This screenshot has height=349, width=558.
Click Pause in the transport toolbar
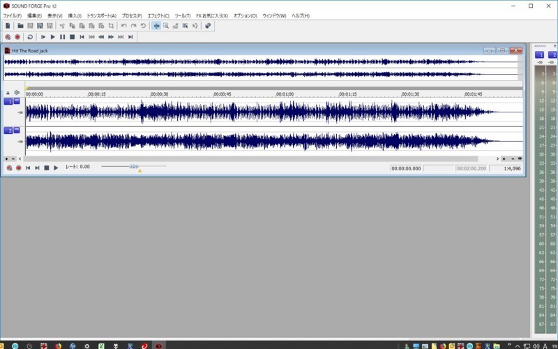click(x=62, y=37)
